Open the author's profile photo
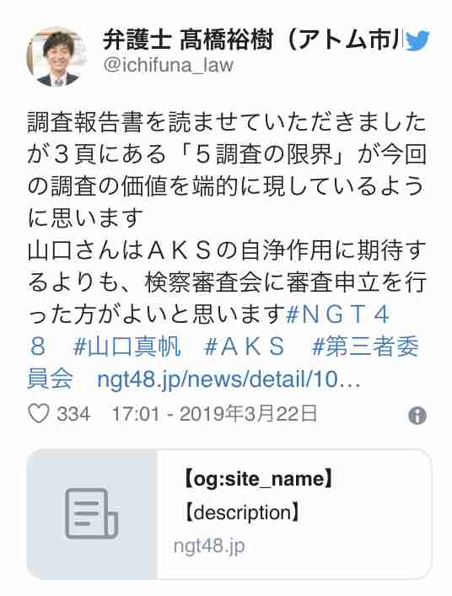The height and width of the screenshot is (596, 452). pos(57,56)
